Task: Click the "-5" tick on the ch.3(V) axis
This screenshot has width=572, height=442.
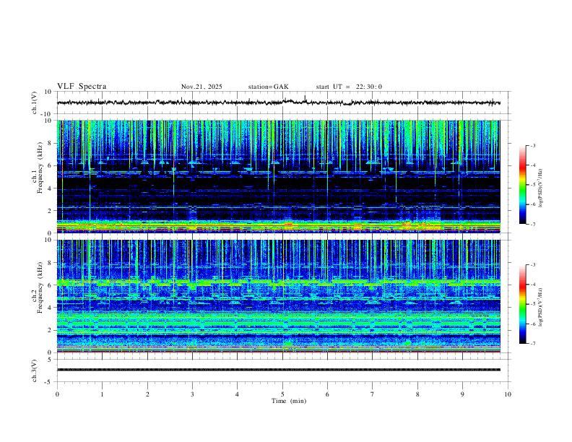Action: [x=48, y=382]
